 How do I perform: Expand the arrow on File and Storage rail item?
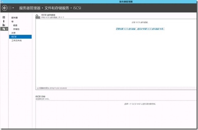7,29
